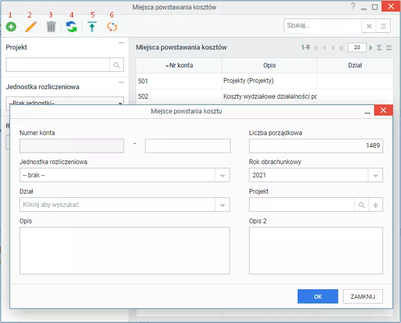
Task: Clear the search with the X icon
Action: point(369,26)
